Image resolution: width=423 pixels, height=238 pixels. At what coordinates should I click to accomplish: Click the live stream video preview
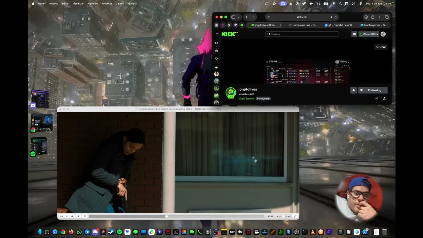[307, 71]
